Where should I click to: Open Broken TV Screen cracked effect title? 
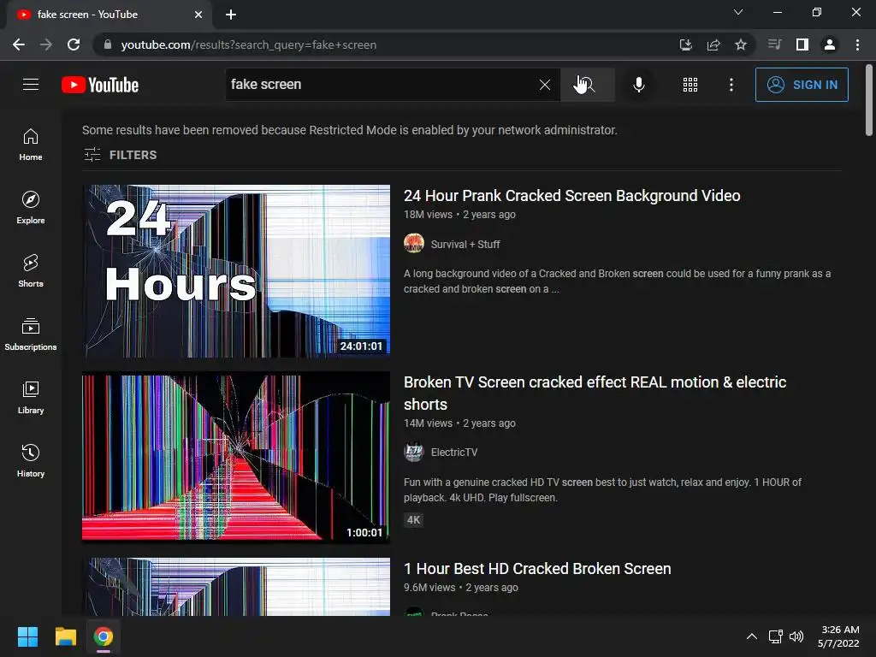595,393
